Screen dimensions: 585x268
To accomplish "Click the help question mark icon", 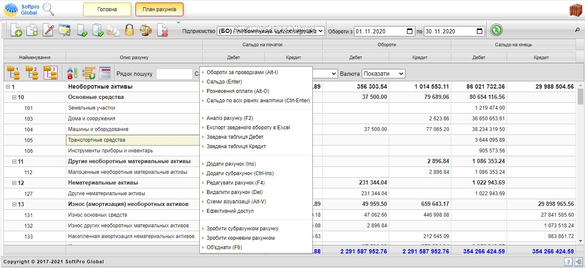I will pos(568,262).
